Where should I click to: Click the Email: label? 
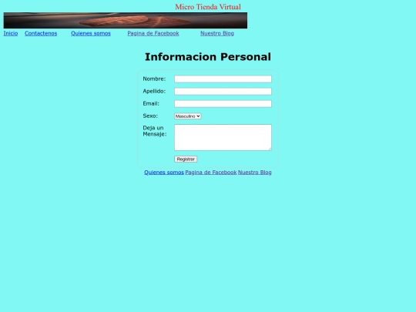tap(151, 103)
